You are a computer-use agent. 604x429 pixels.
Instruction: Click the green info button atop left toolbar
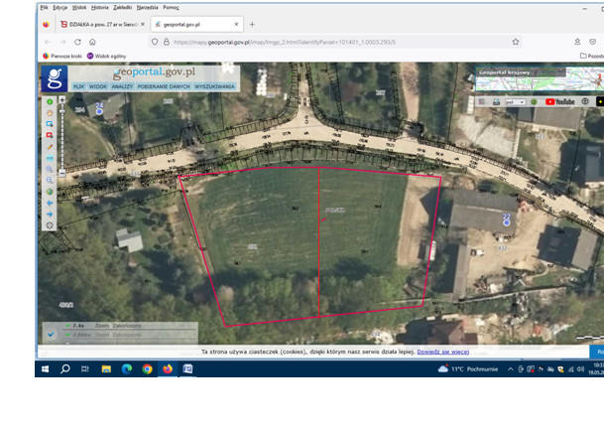coord(50,102)
